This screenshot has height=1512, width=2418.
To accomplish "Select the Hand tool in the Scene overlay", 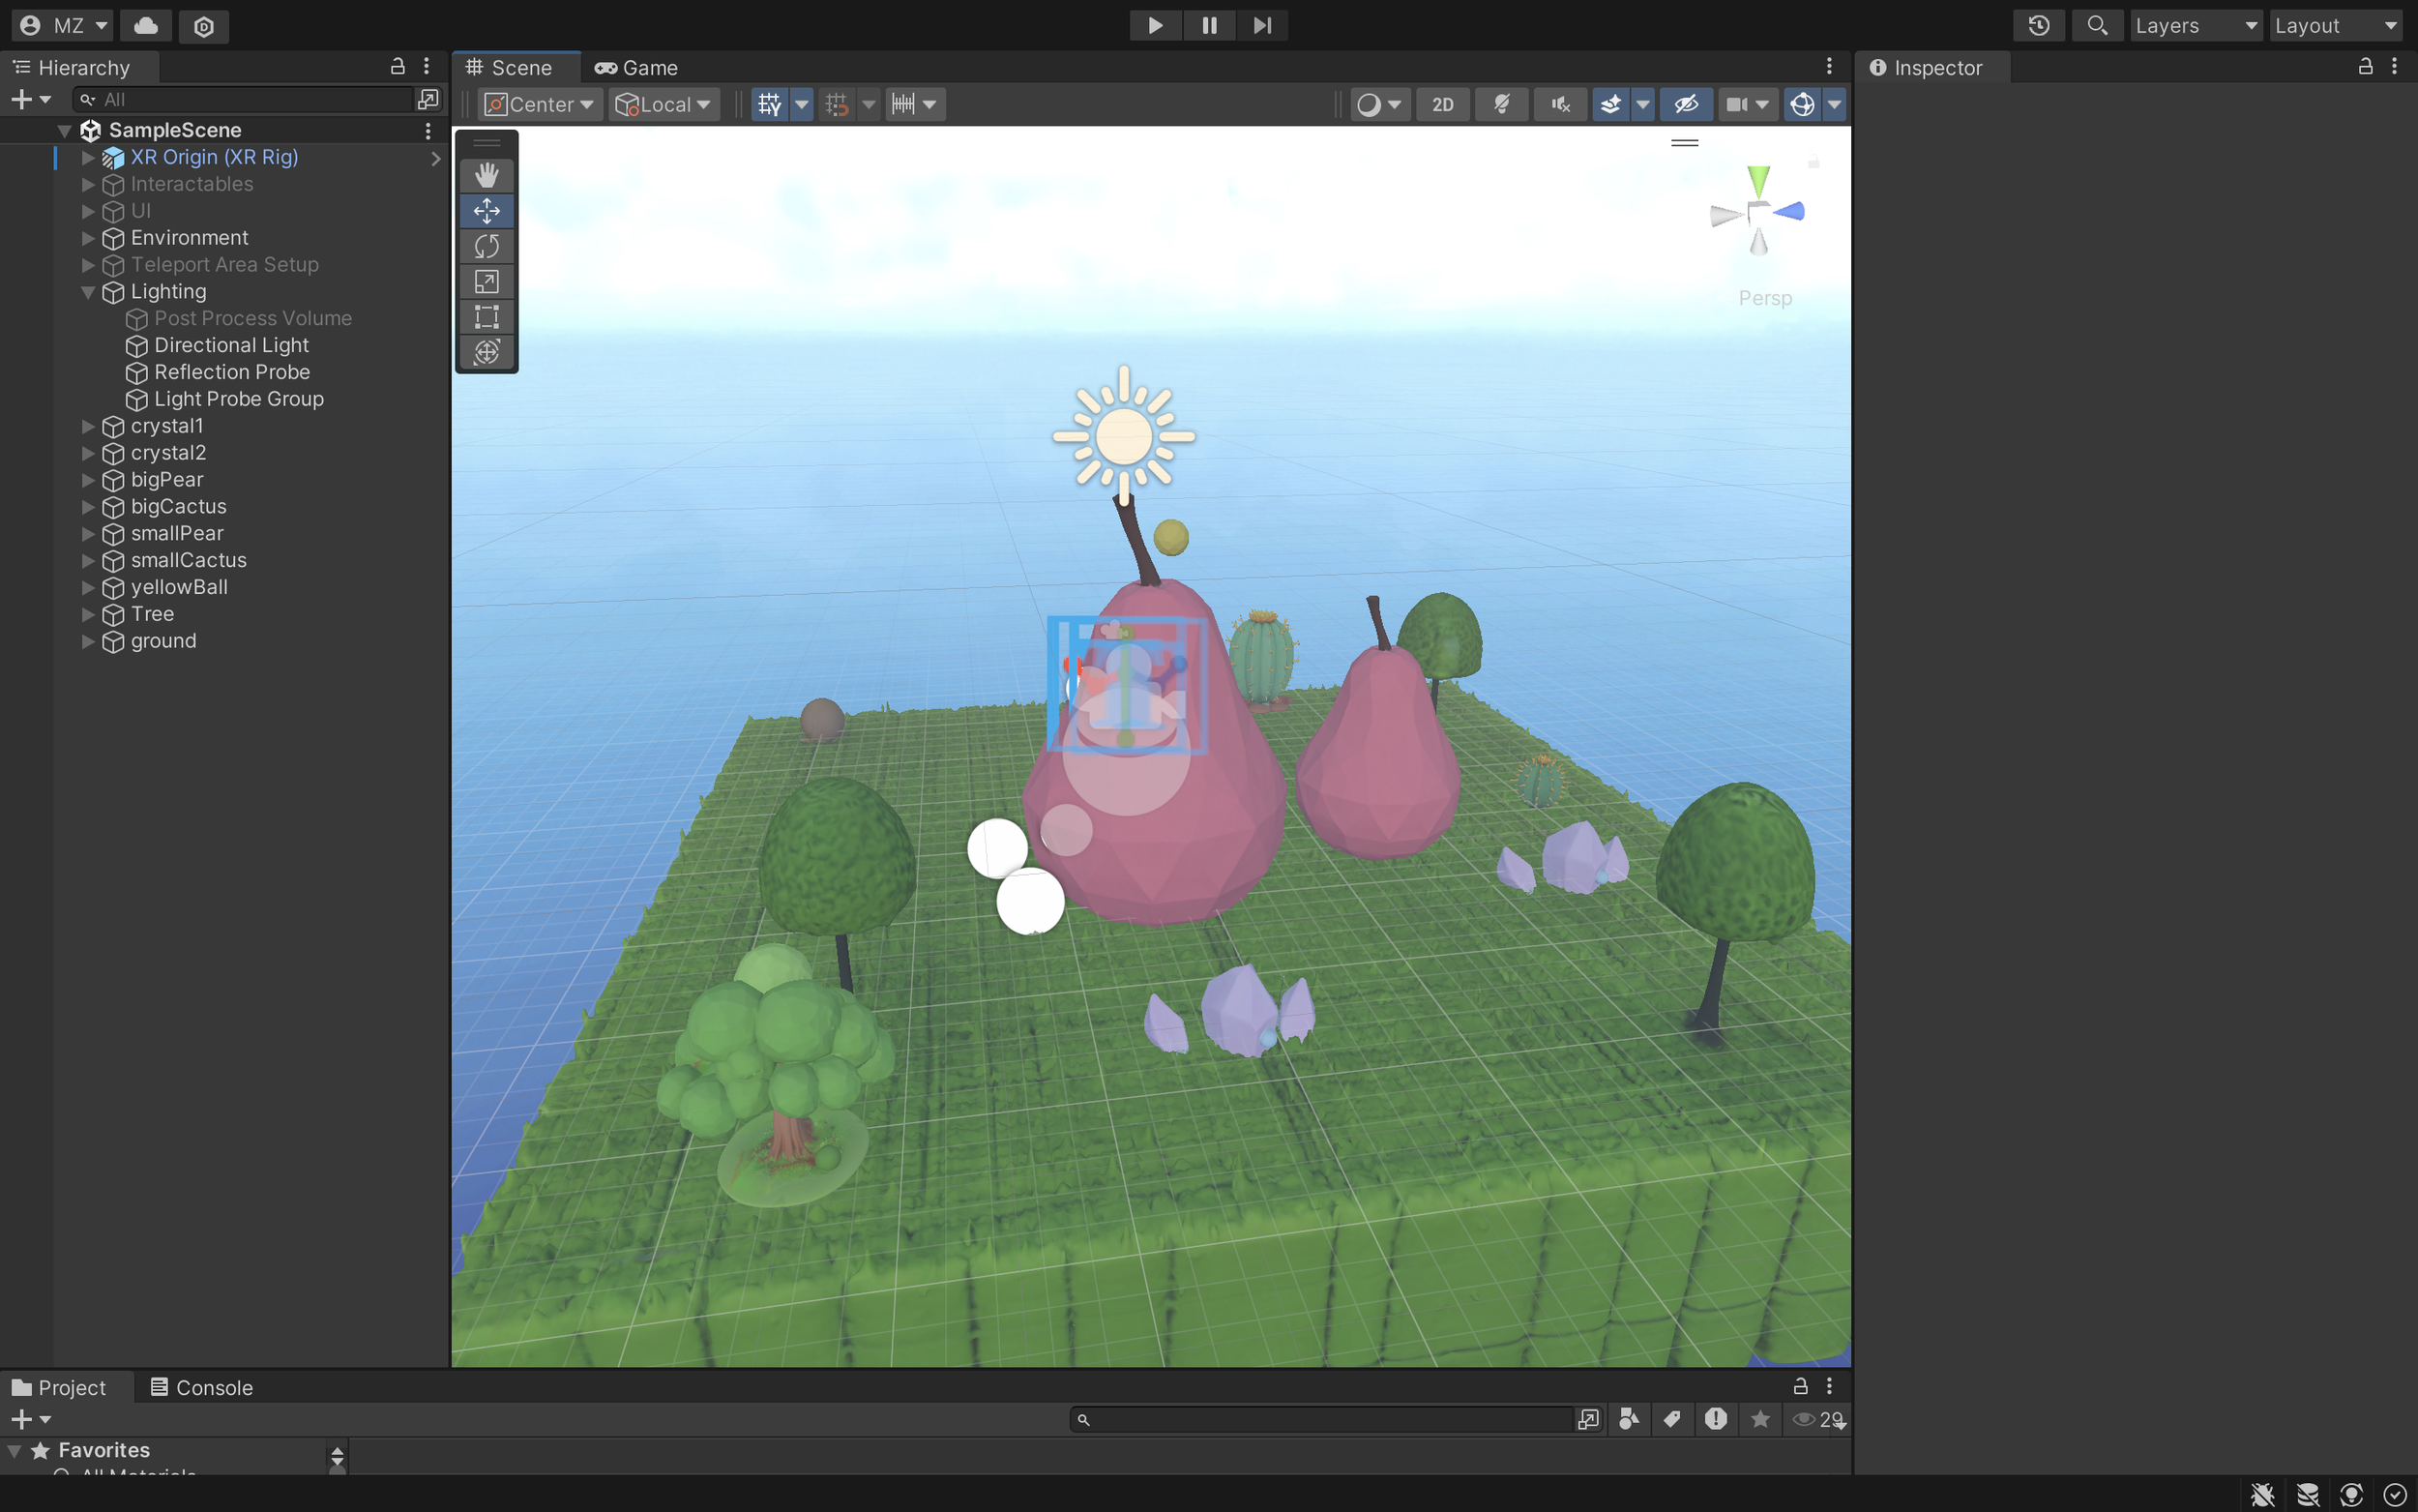I will pyautogui.click(x=487, y=175).
